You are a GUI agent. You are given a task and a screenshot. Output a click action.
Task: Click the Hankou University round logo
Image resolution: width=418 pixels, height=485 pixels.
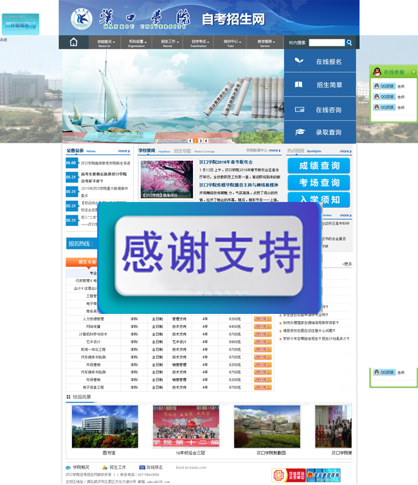81,19
